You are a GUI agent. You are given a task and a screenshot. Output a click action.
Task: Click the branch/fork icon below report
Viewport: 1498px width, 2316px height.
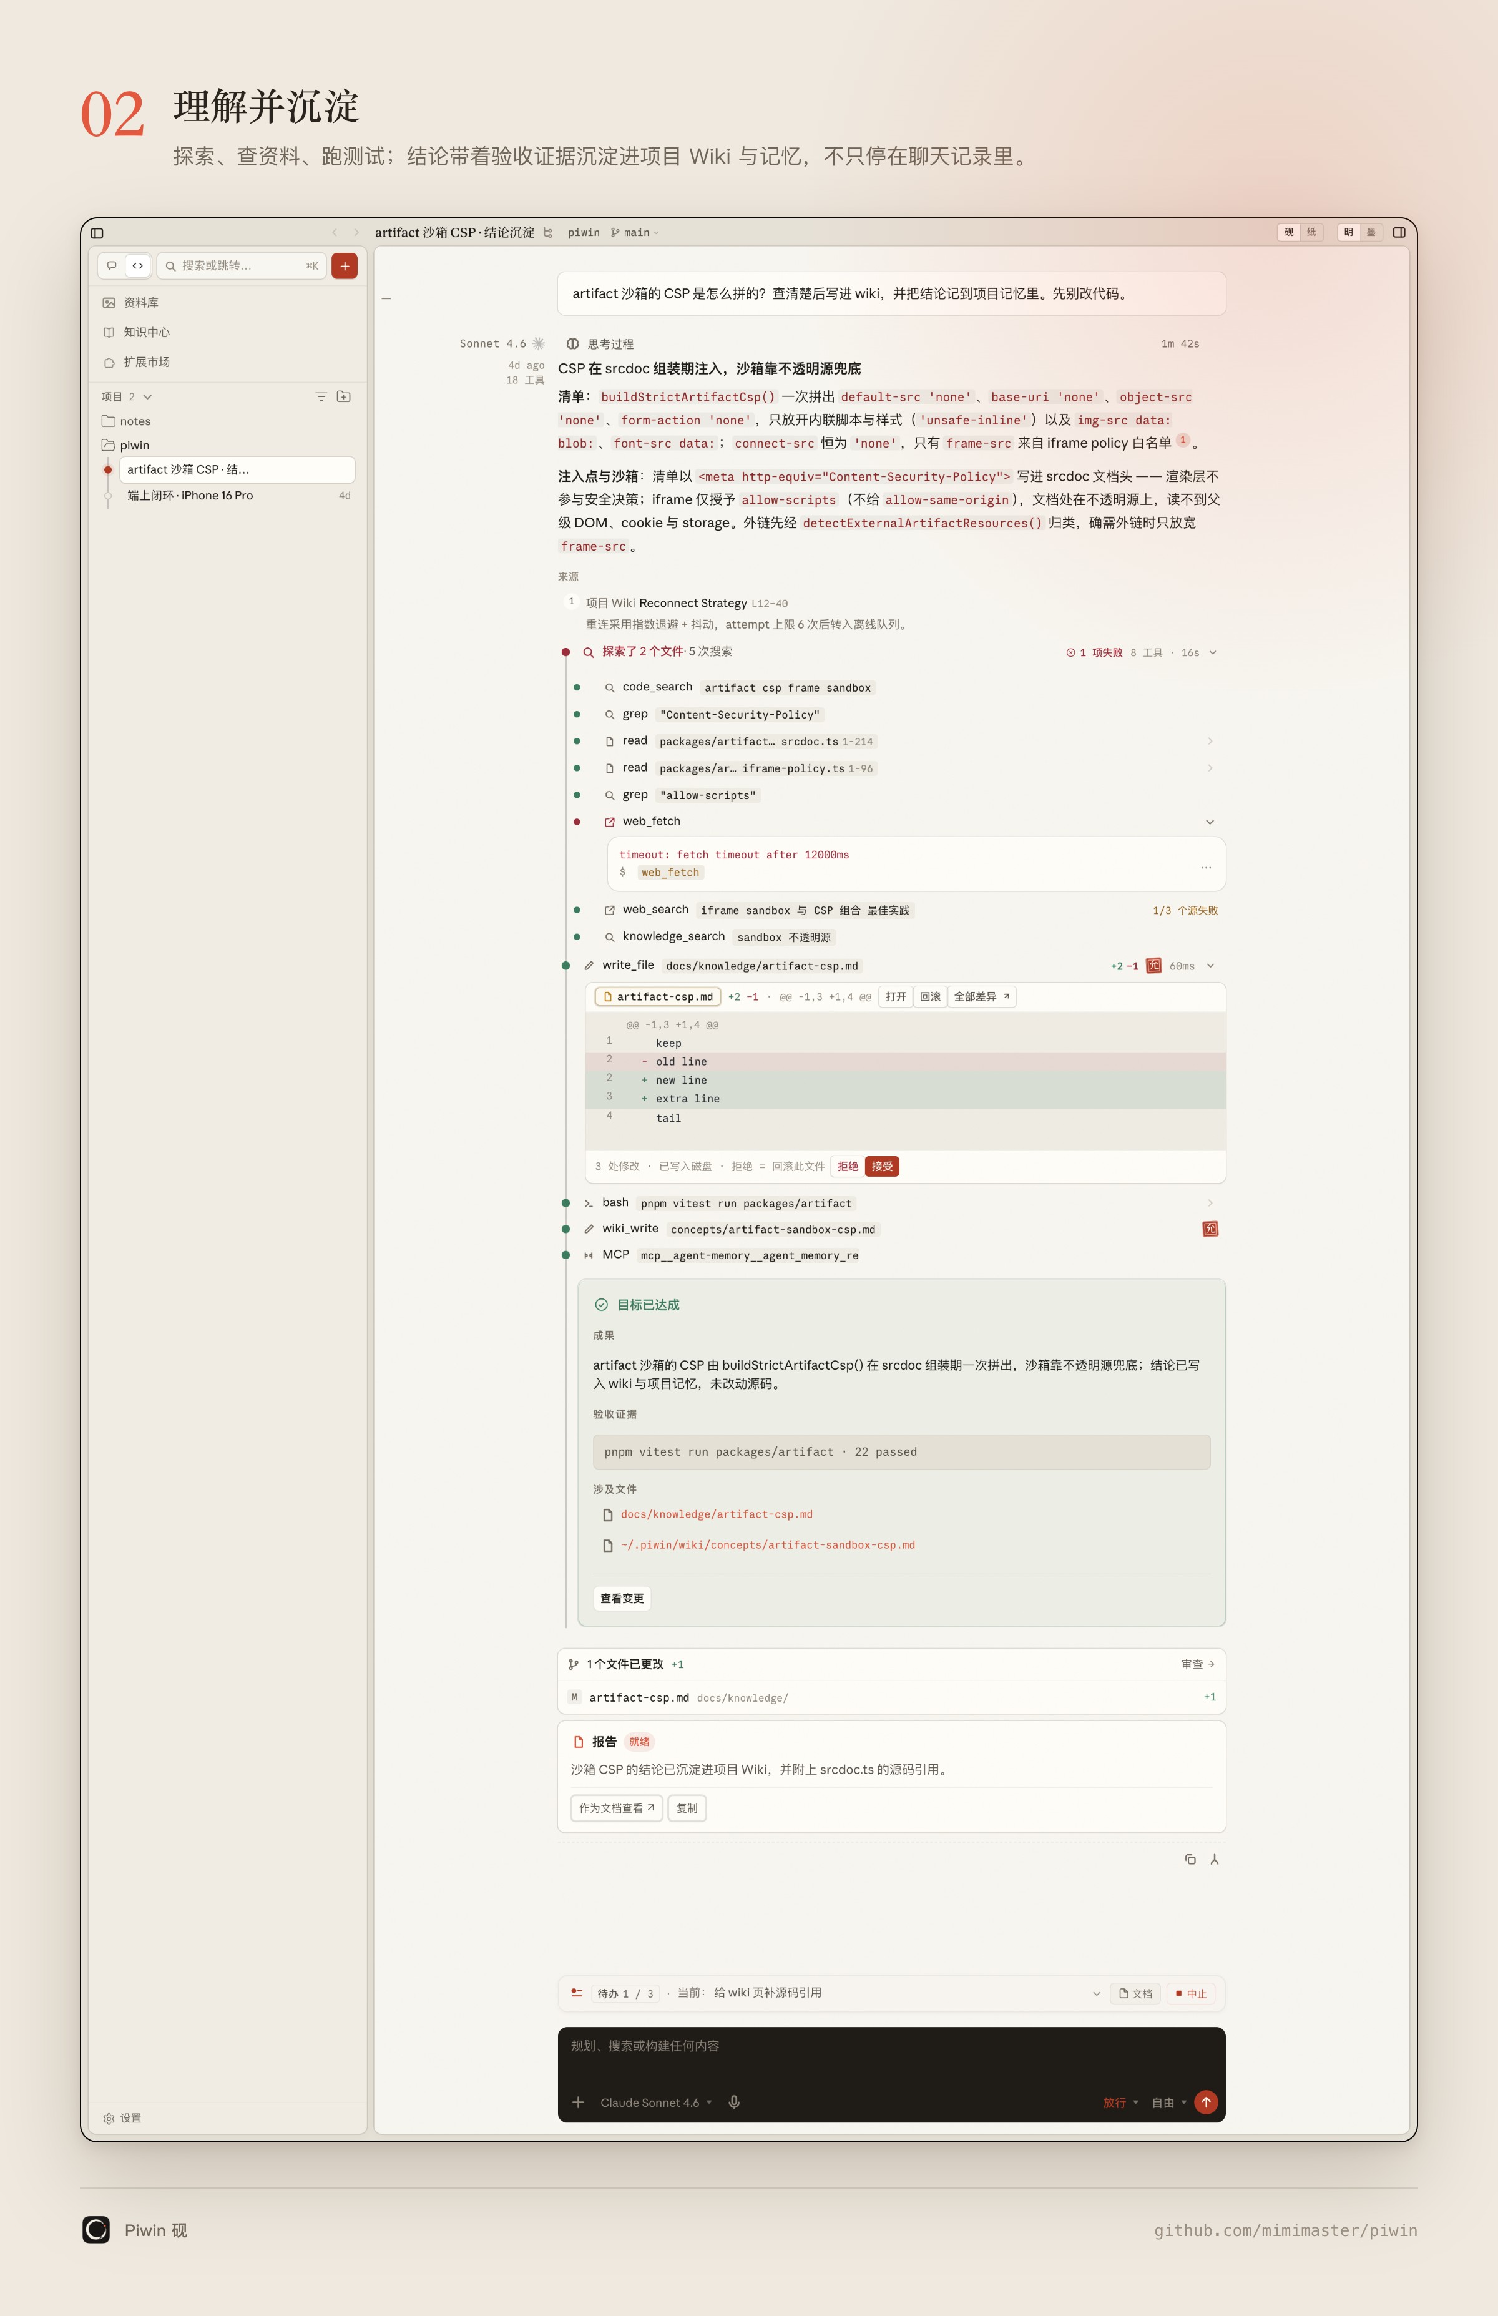coord(1214,1859)
